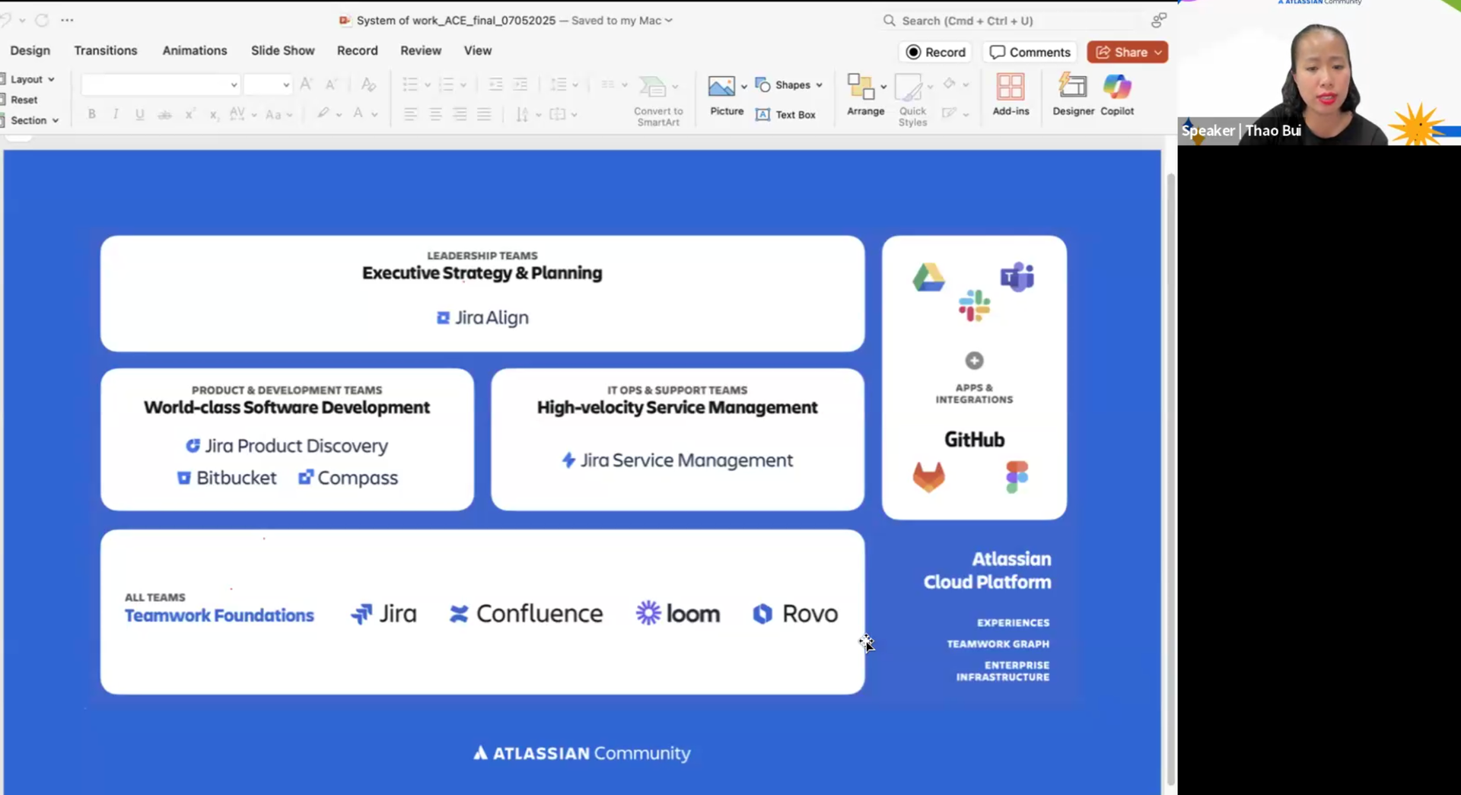Click the Decrease Font Size icon
1461x795 pixels.
pos(331,84)
